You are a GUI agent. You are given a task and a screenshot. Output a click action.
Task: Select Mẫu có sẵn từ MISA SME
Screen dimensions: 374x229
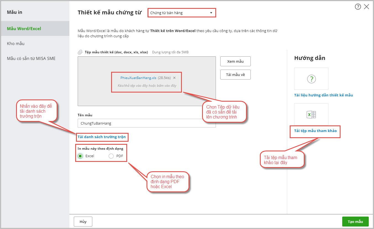[31, 58]
